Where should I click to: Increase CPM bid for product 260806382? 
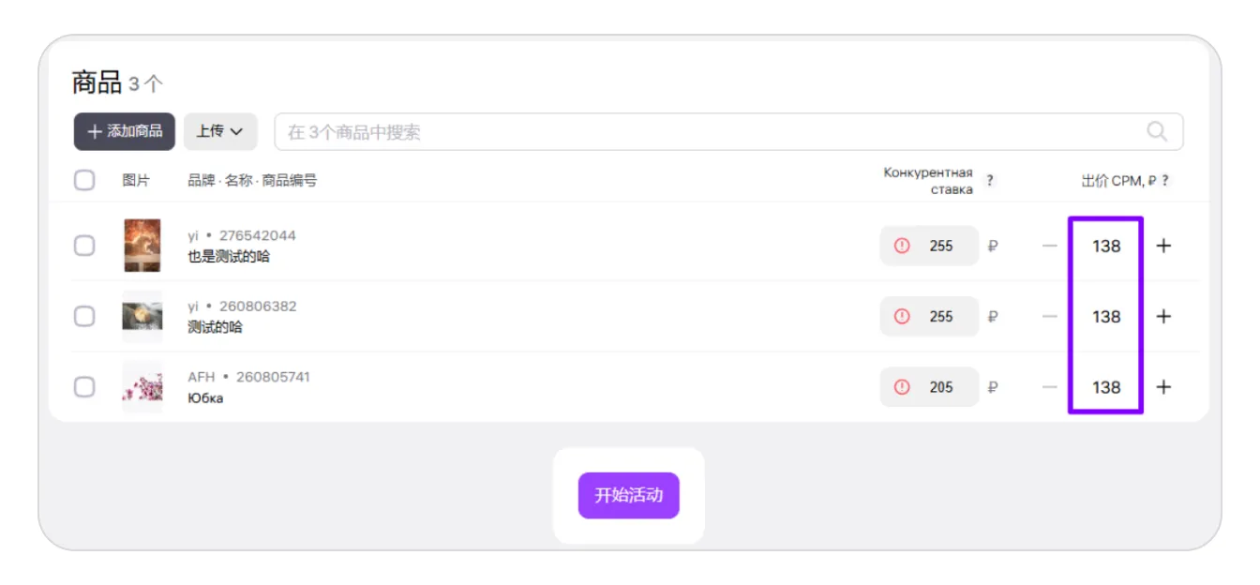[x=1163, y=316]
